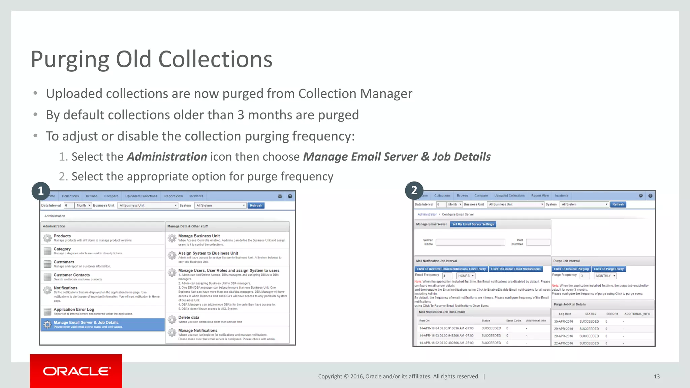Select the Application Error Log icon
This screenshot has width=690, height=388.
(48, 312)
